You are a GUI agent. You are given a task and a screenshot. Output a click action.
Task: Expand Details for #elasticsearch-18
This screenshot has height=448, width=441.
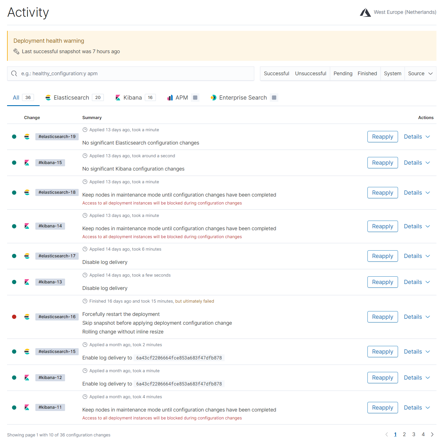pos(417,193)
